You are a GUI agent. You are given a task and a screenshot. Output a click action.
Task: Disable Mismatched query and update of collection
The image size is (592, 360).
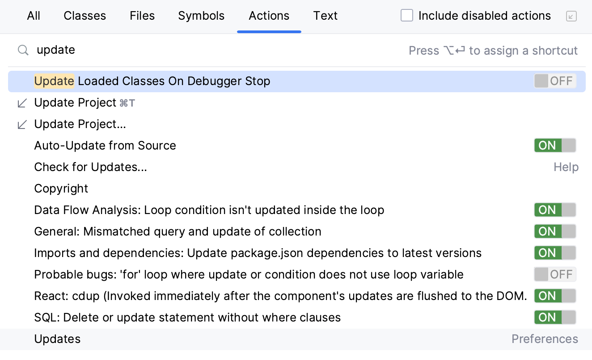click(x=555, y=231)
